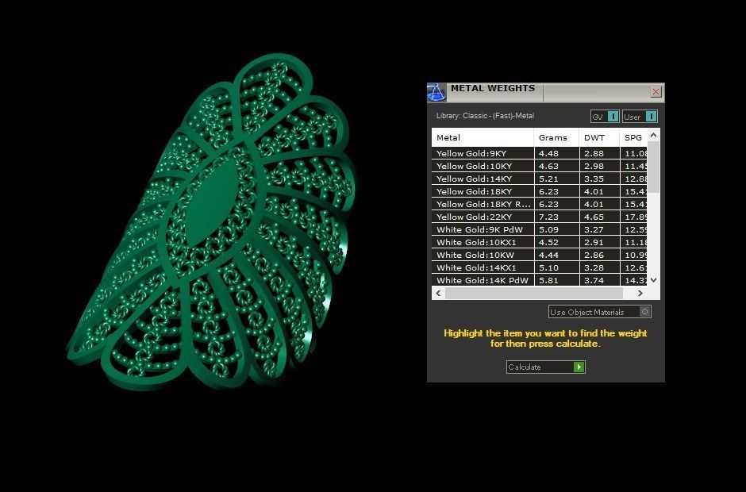Click the Metal column header
The image size is (746, 492).
pos(483,137)
